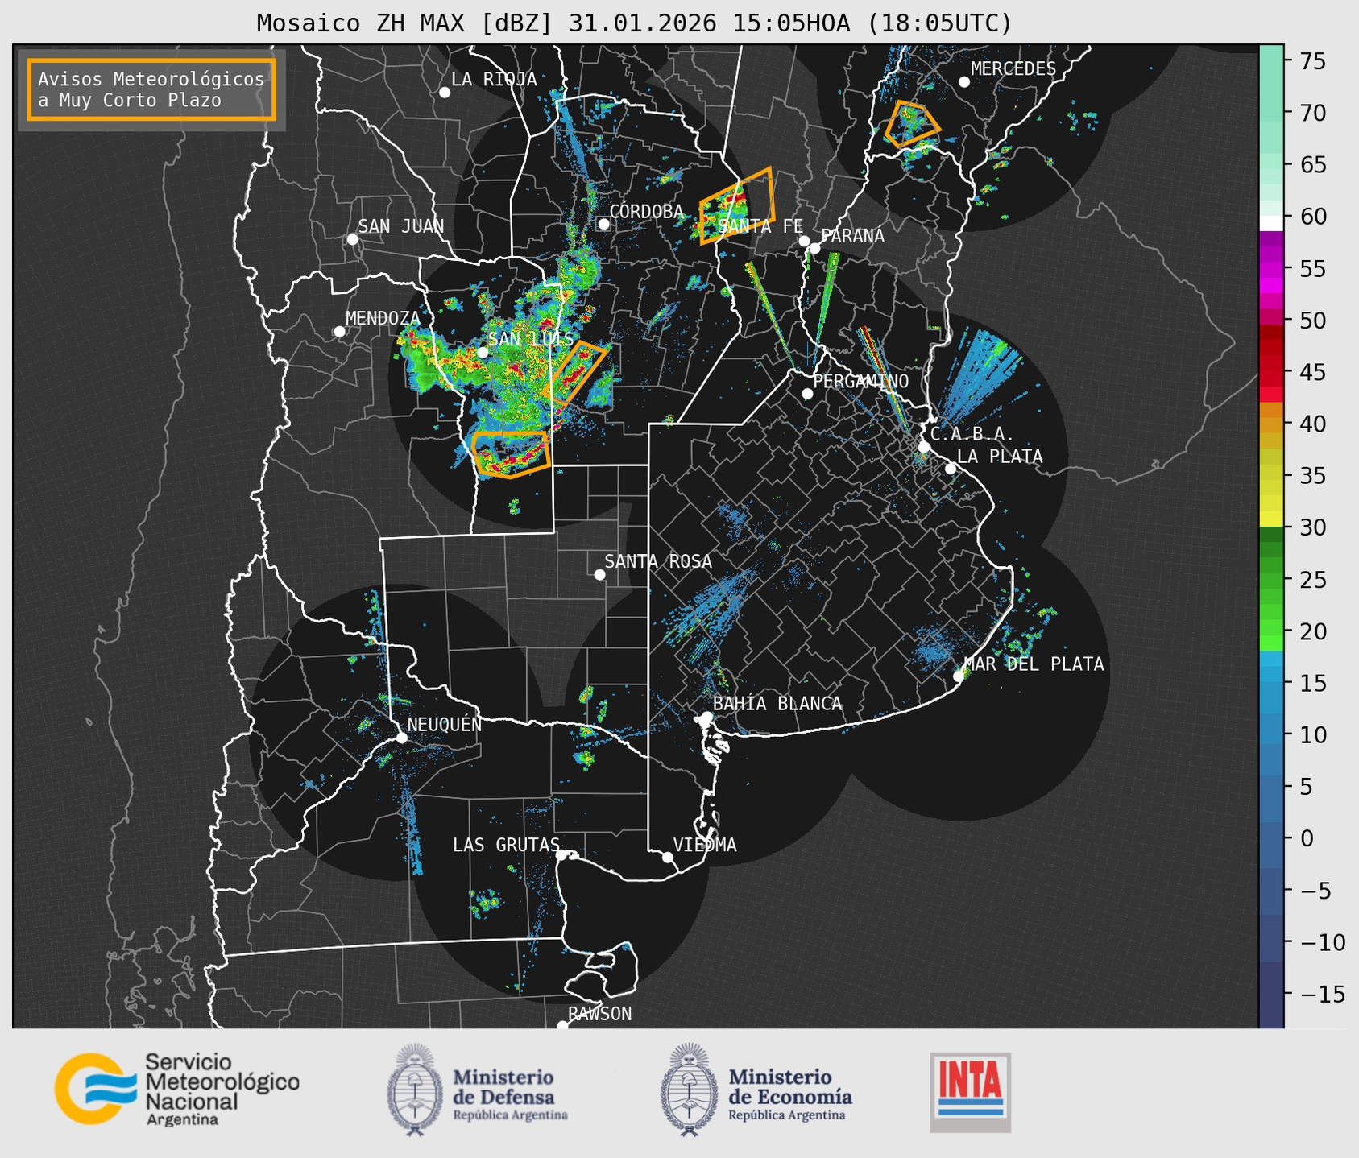Click the SAN JUAN city marker

click(x=352, y=239)
